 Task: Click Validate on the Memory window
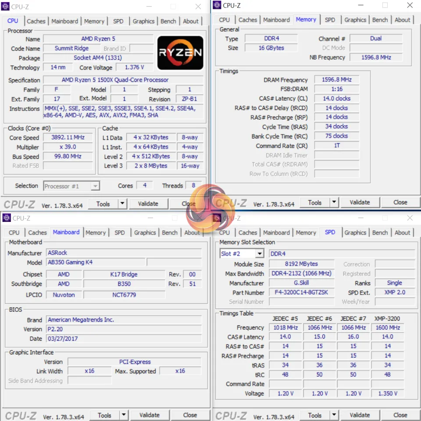coord(360,202)
